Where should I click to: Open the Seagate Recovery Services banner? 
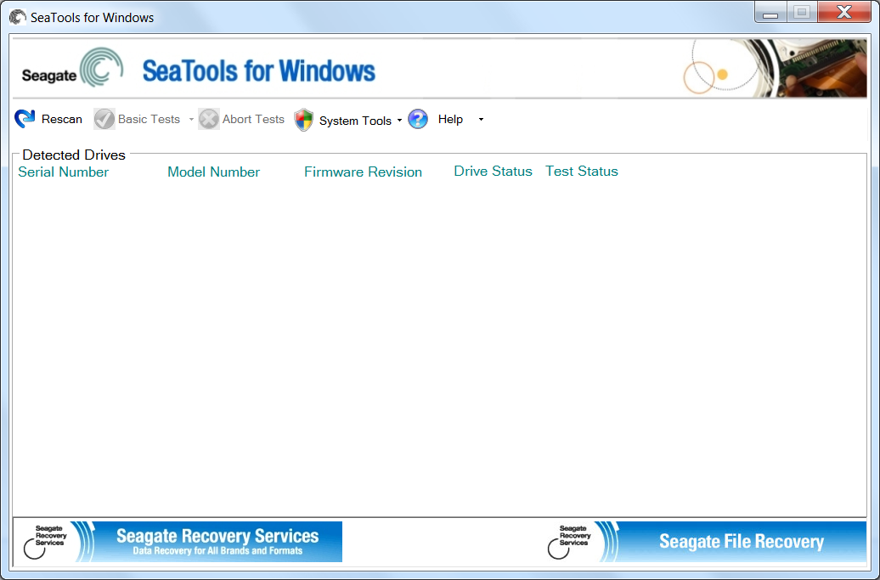tap(178, 541)
